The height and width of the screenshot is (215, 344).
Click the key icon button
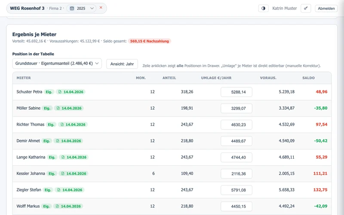pos(306,8)
